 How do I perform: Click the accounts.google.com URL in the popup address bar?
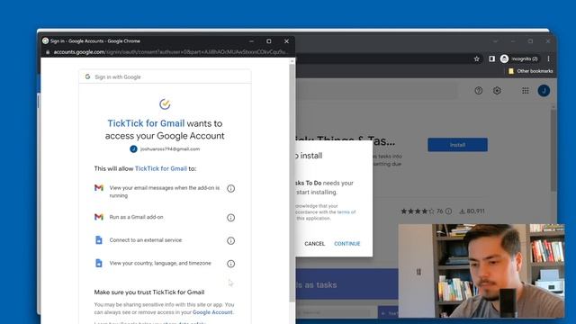point(170,52)
